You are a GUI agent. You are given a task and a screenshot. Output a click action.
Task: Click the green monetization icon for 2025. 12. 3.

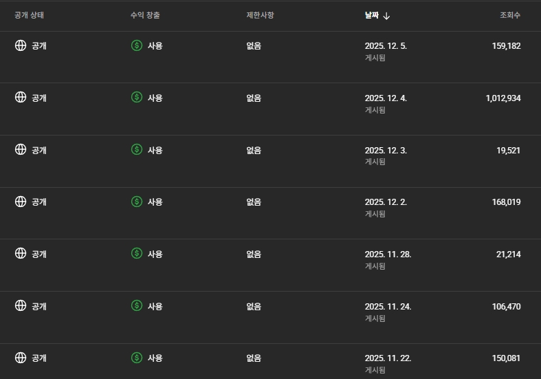137,149
